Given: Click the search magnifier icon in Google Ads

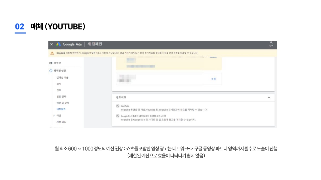Looking at the screenshot, I should (271, 42).
